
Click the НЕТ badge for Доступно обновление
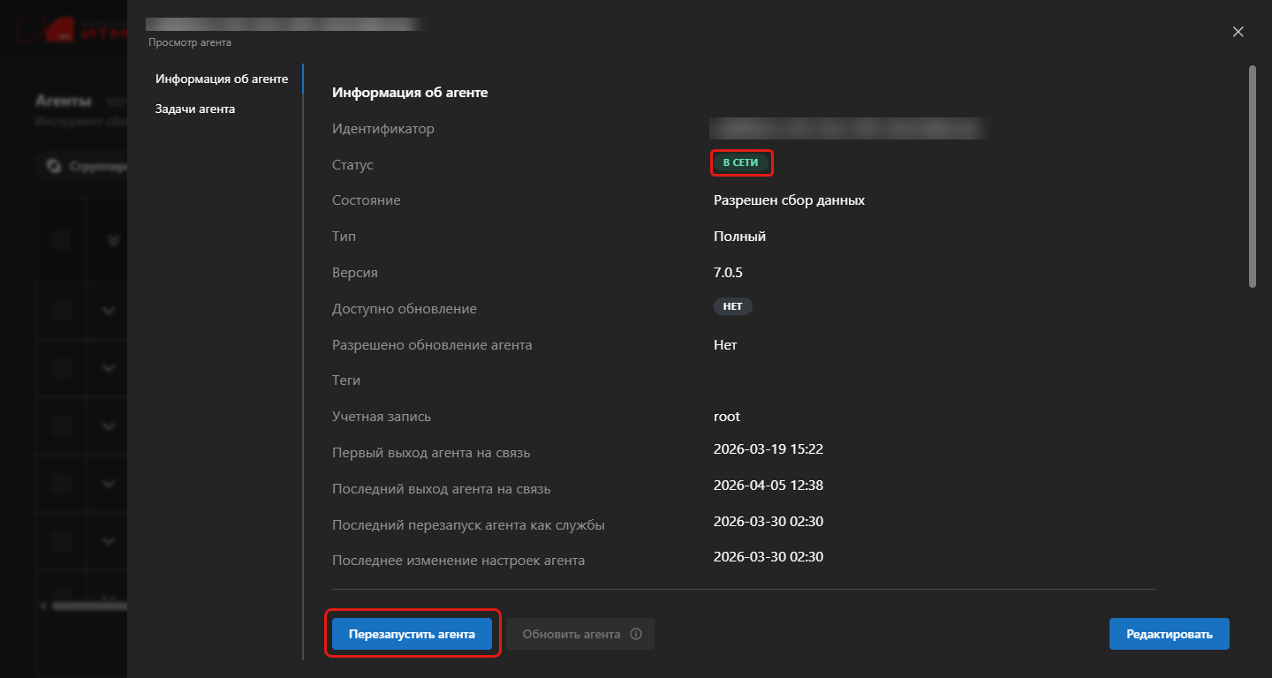click(x=732, y=306)
